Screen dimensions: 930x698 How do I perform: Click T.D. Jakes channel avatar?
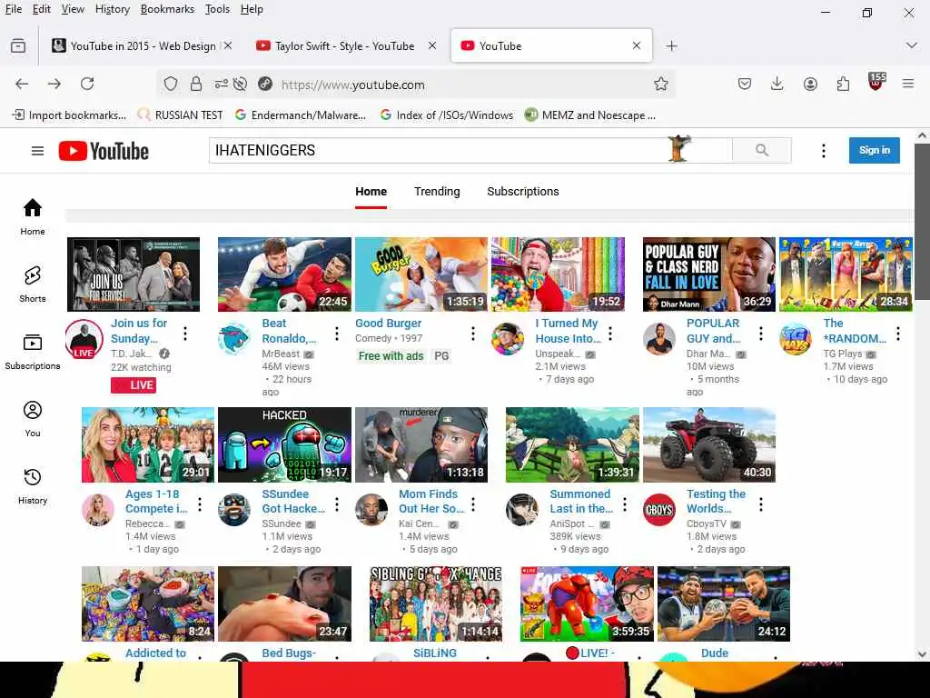point(84,339)
